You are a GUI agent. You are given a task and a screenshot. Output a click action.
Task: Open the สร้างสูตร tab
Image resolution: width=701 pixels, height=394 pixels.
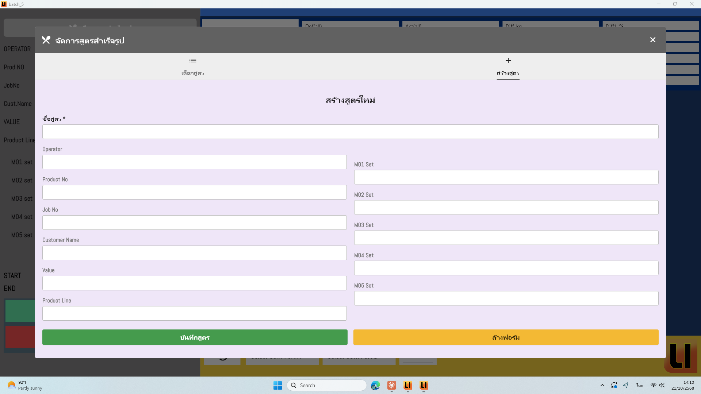508,67
